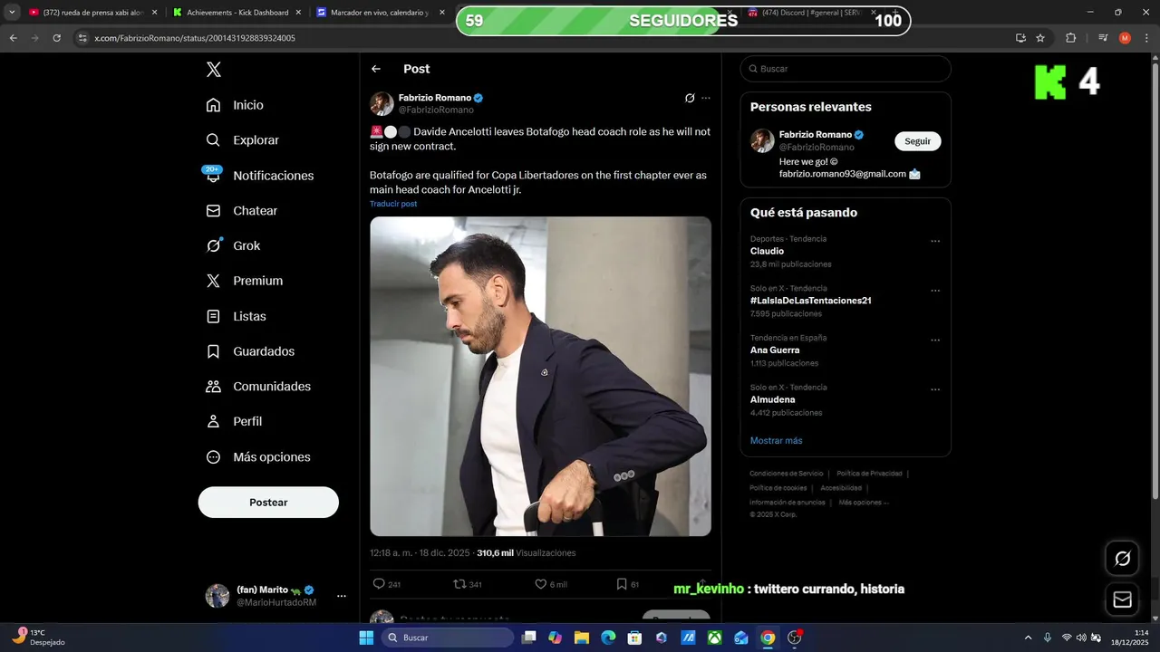Image resolution: width=1160 pixels, height=652 pixels.
Task: Open options dots for Claudio trend
Action: pyautogui.click(x=935, y=242)
